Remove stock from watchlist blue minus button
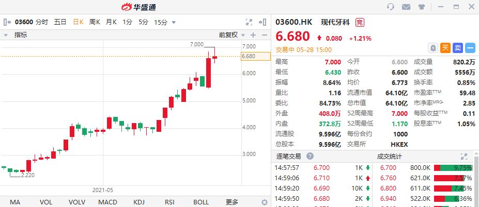 click(470, 48)
